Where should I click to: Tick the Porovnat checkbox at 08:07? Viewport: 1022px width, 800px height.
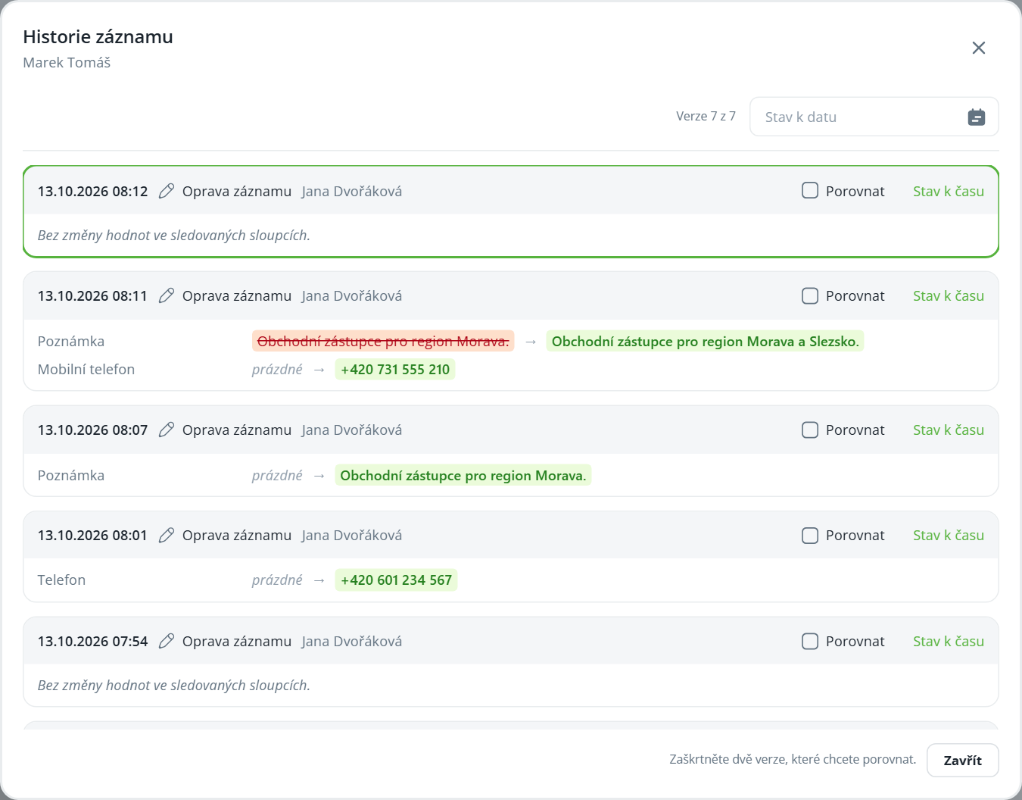(810, 430)
